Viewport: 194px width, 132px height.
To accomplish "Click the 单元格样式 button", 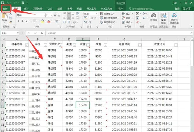I will (x=109, y=22).
